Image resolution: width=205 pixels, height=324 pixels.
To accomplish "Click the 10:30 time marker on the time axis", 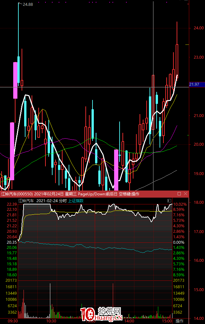I will pos(51,321).
